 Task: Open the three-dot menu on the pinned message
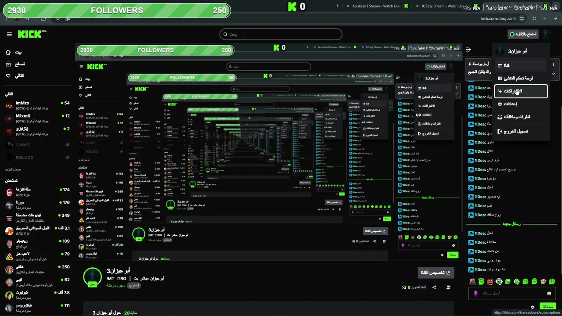553,65
